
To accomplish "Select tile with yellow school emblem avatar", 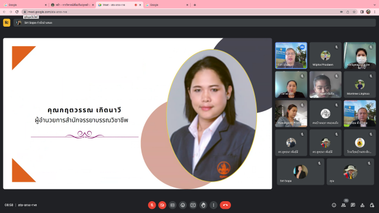I will 359,143.
